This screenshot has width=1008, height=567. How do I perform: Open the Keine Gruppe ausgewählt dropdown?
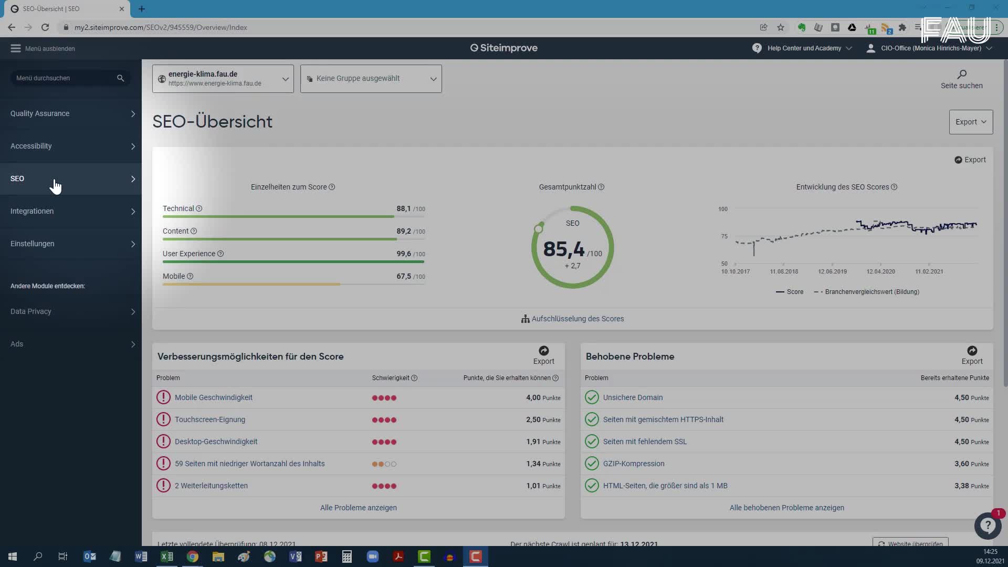click(371, 79)
